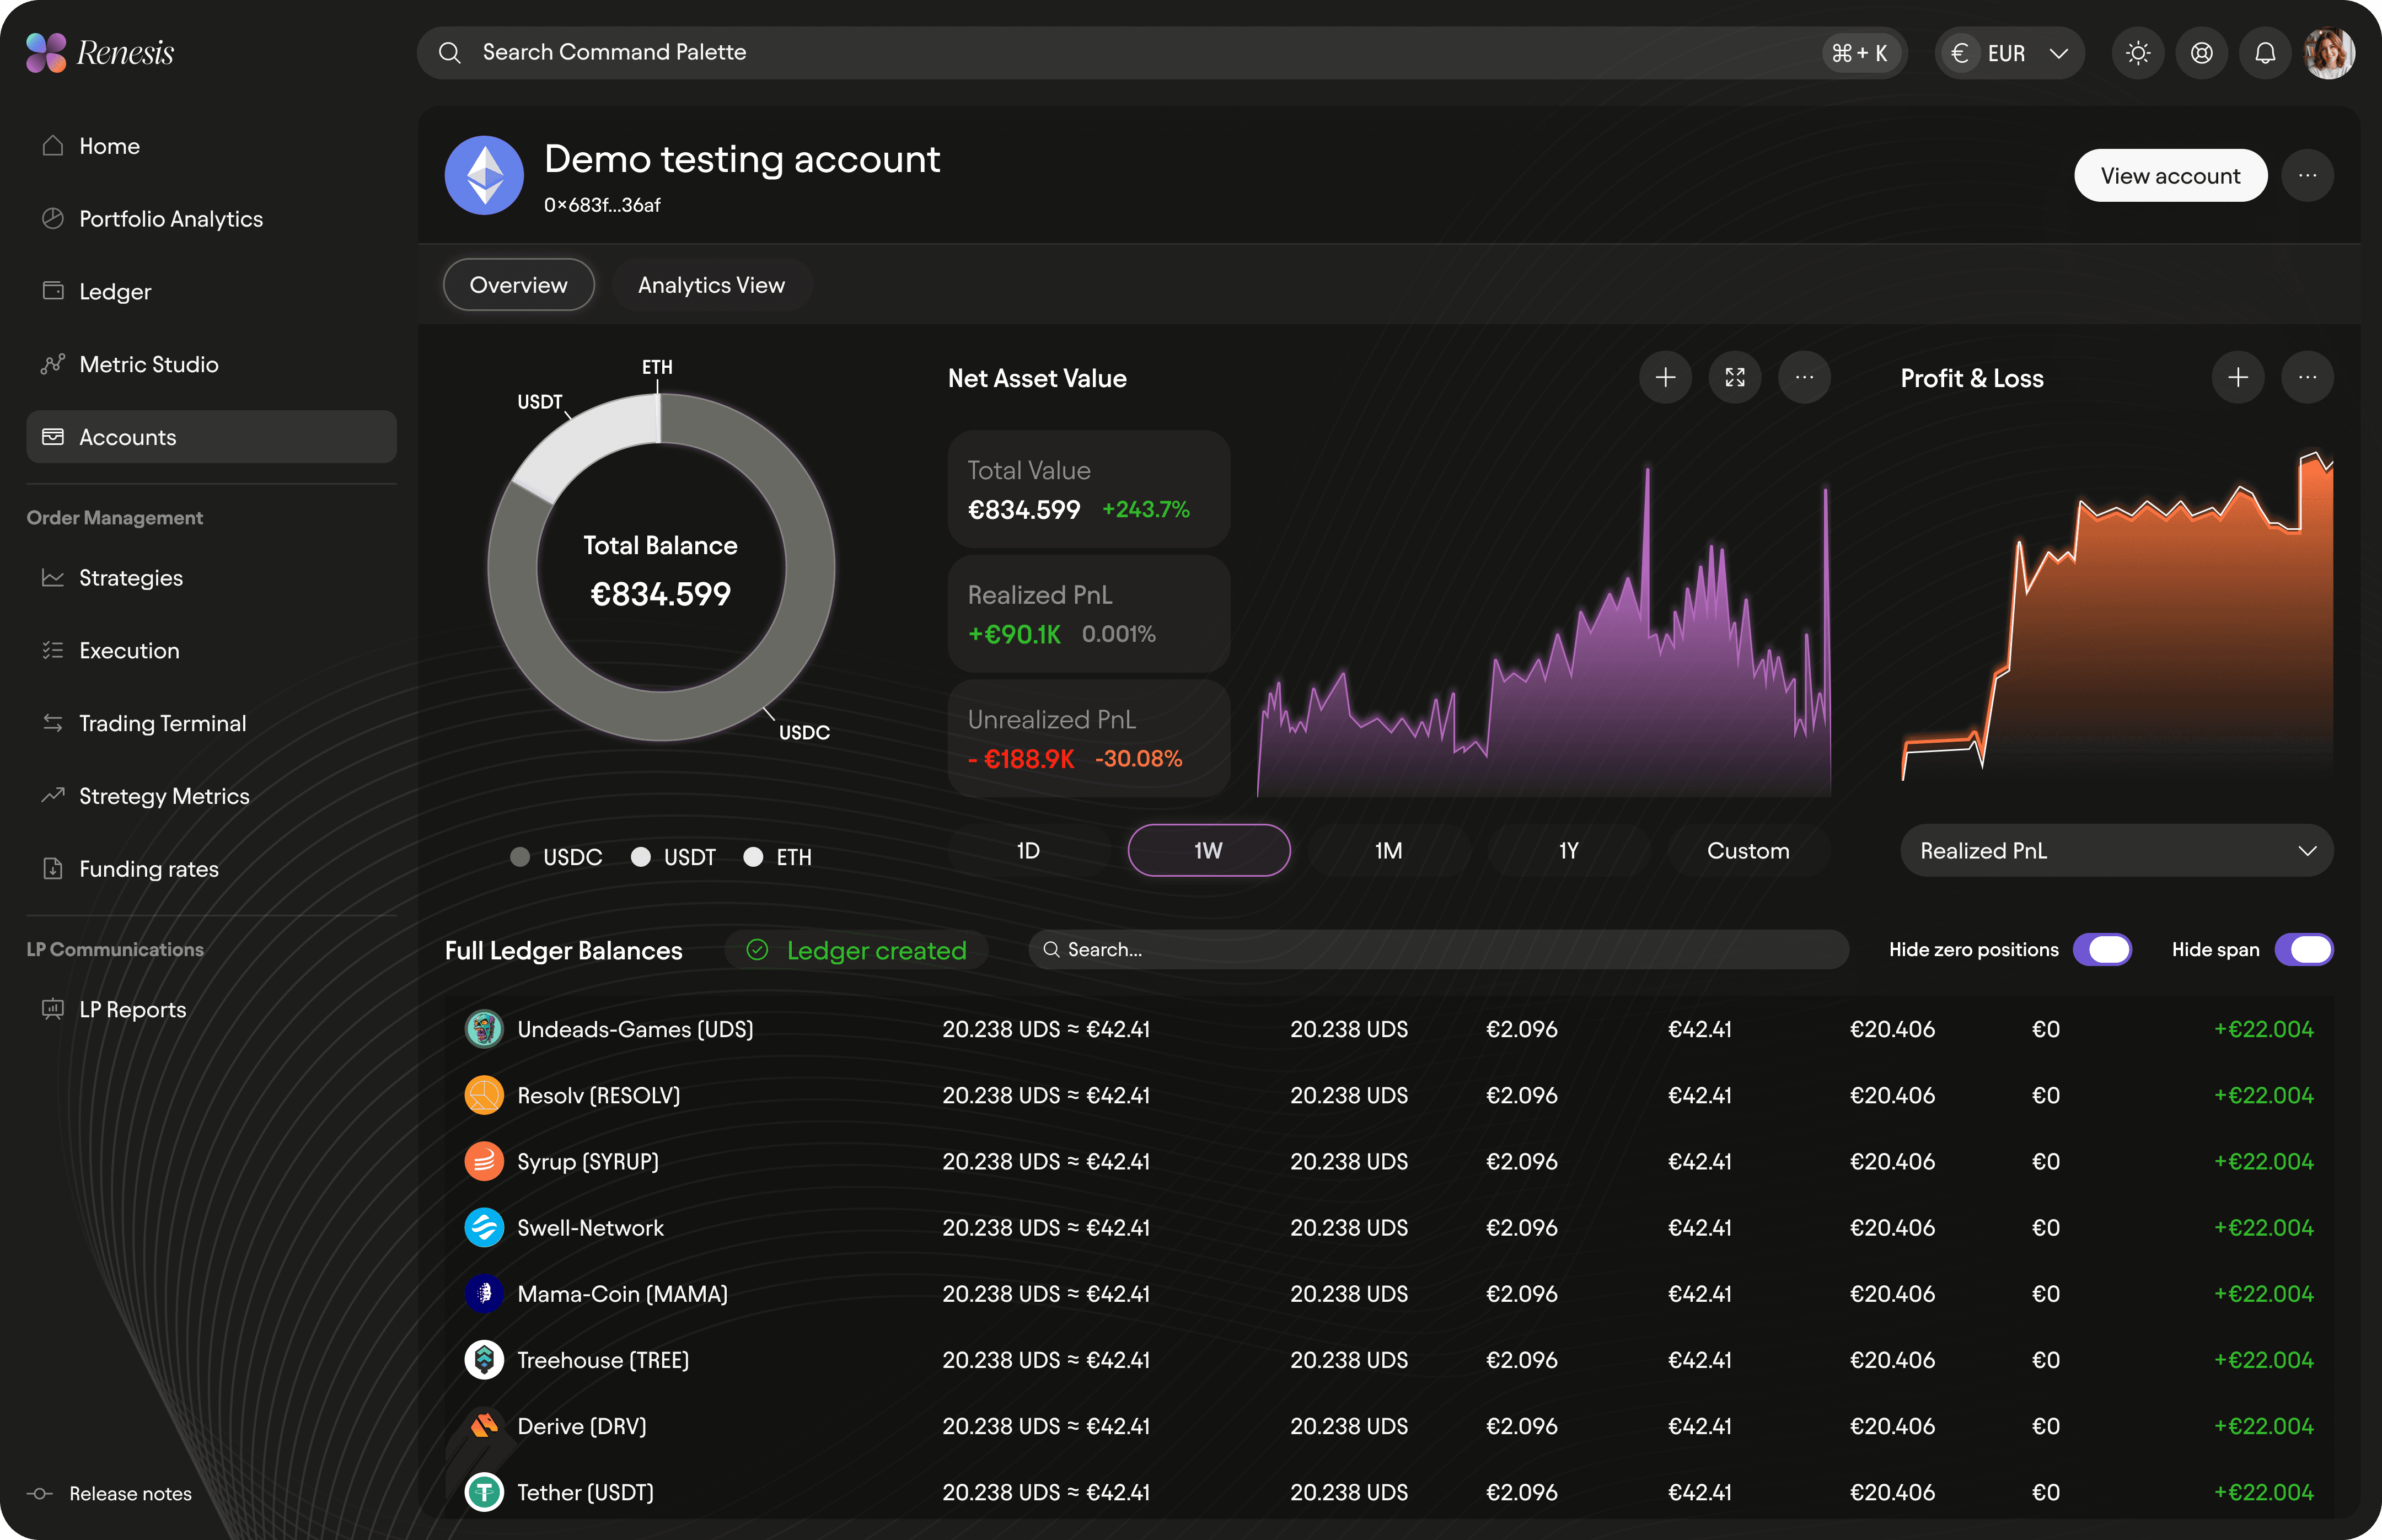Click the View account button
This screenshot has width=2382, height=1540.
click(x=2170, y=176)
